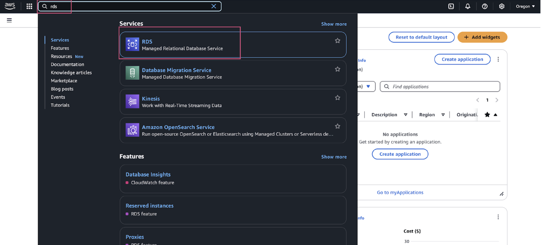
Task: Click the favorites star column header
Action: click(487, 115)
